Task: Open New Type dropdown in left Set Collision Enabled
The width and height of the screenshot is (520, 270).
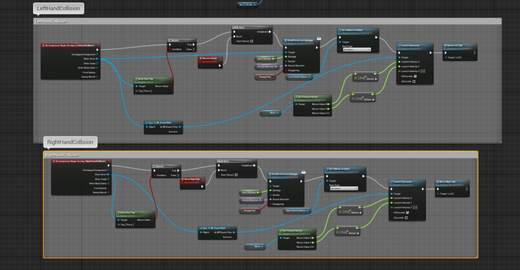Action: pyautogui.click(x=357, y=50)
